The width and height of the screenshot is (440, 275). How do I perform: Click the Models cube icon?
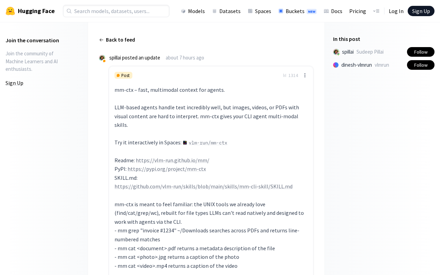(183, 11)
